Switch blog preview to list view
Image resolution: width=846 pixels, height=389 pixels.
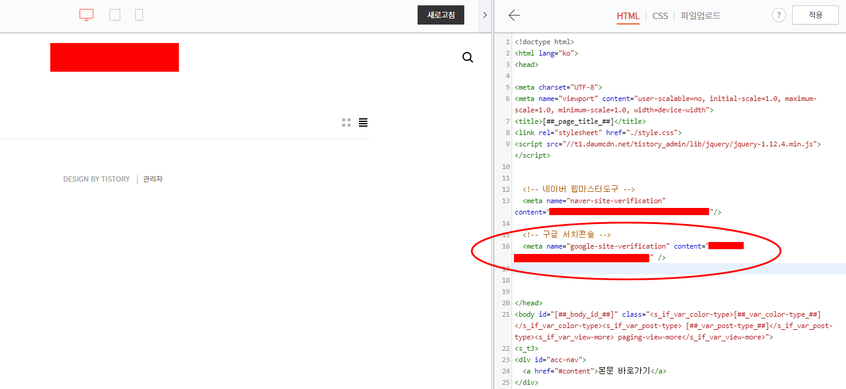tap(363, 122)
